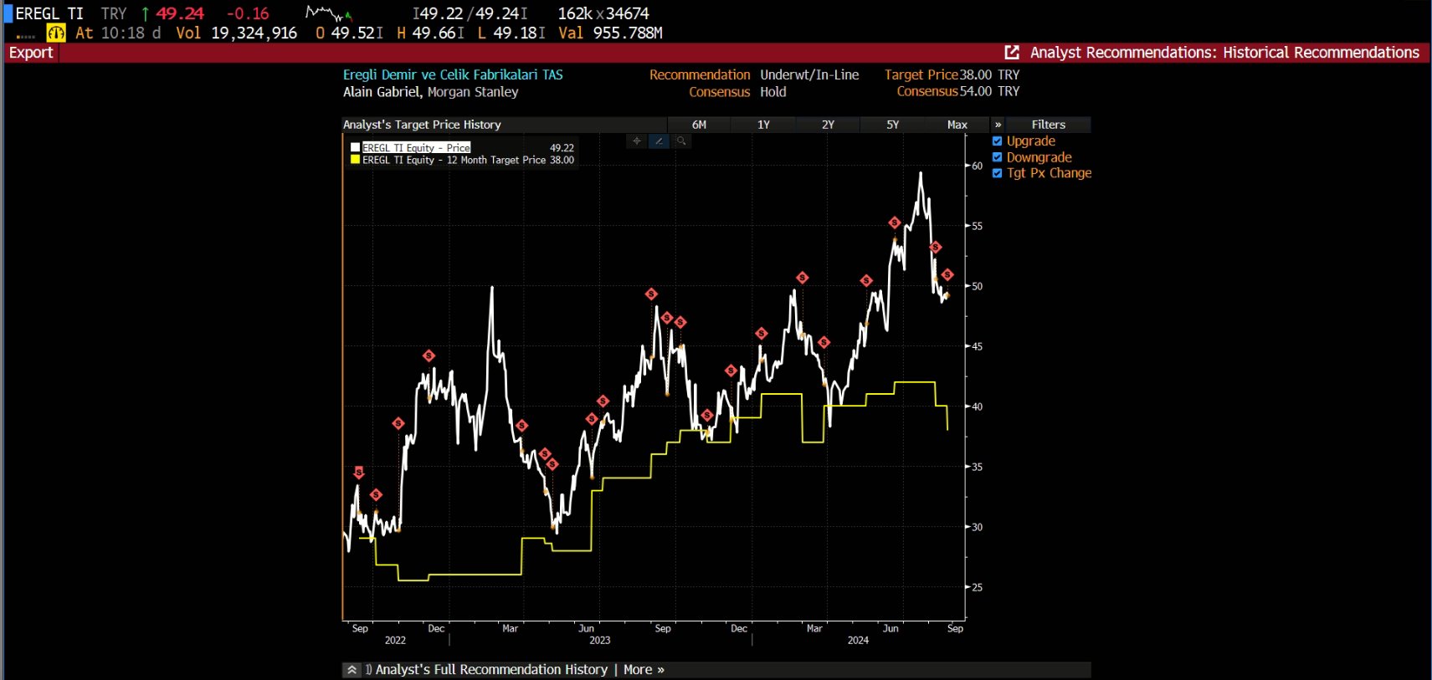Toggle the Downgrade checkbox
The image size is (1432, 680).
click(997, 157)
